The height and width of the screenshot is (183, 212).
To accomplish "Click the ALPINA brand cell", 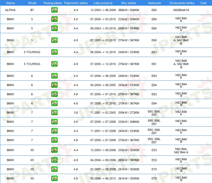I will pos(10,10).
